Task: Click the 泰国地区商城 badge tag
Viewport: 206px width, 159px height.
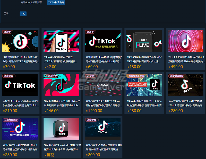Action: [177, 76]
